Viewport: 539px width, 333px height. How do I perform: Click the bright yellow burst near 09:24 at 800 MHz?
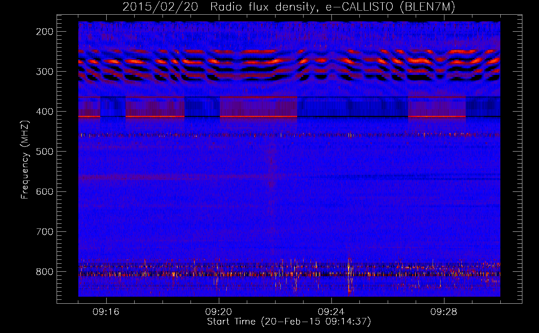coord(349,276)
